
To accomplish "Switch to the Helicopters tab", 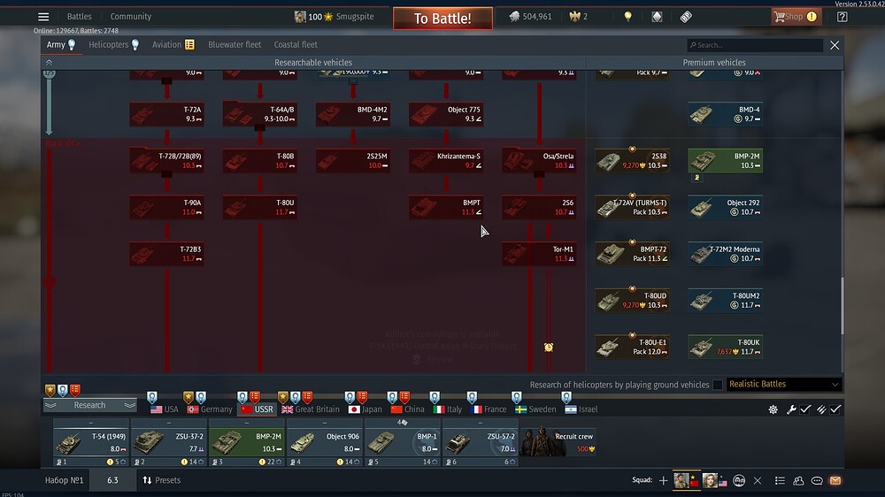I will tap(113, 44).
